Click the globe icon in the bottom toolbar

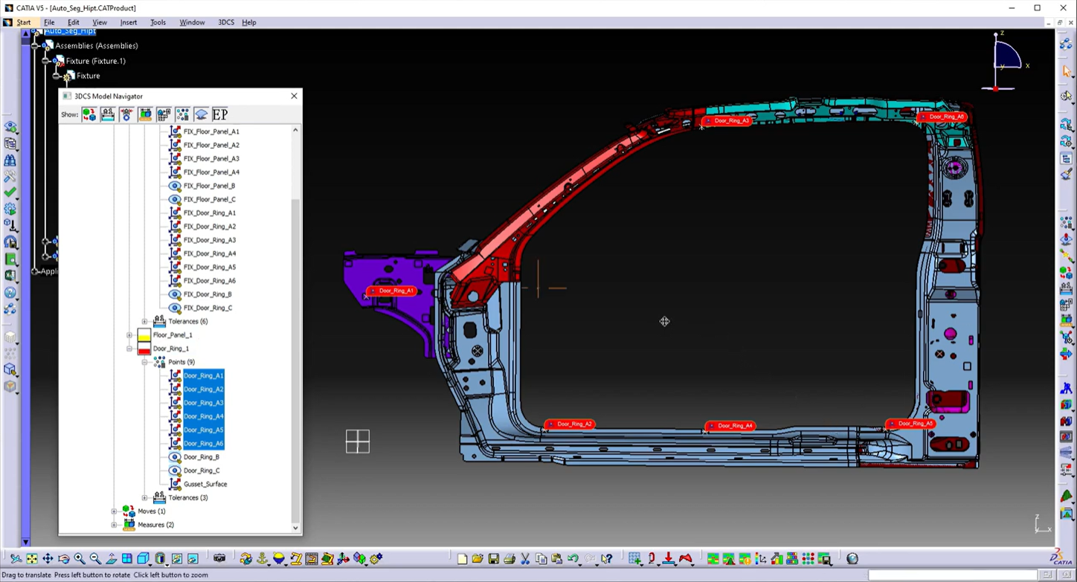click(852, 558)
